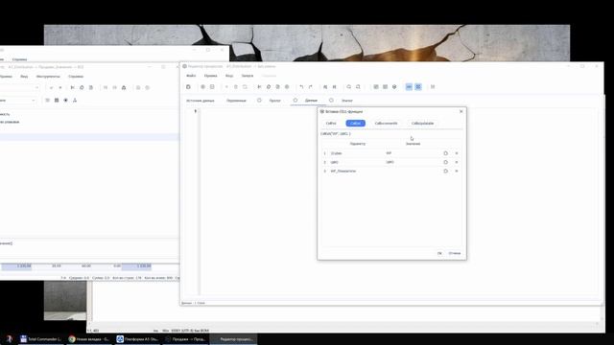Switch to the Продажи taskbar item

tap(186, 339)
